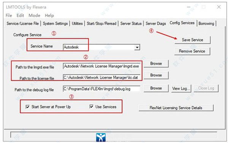Toggle Start Server at Power Up checkbox
The height and width of the screenshot is (143, 228).
tap(27, 107)
